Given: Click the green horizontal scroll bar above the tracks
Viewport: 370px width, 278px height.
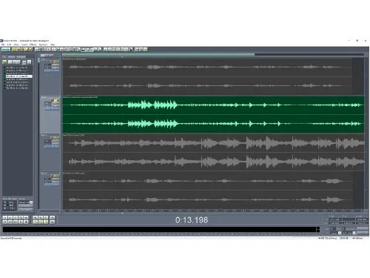Looking at the screenshot, I should (158, 54).
